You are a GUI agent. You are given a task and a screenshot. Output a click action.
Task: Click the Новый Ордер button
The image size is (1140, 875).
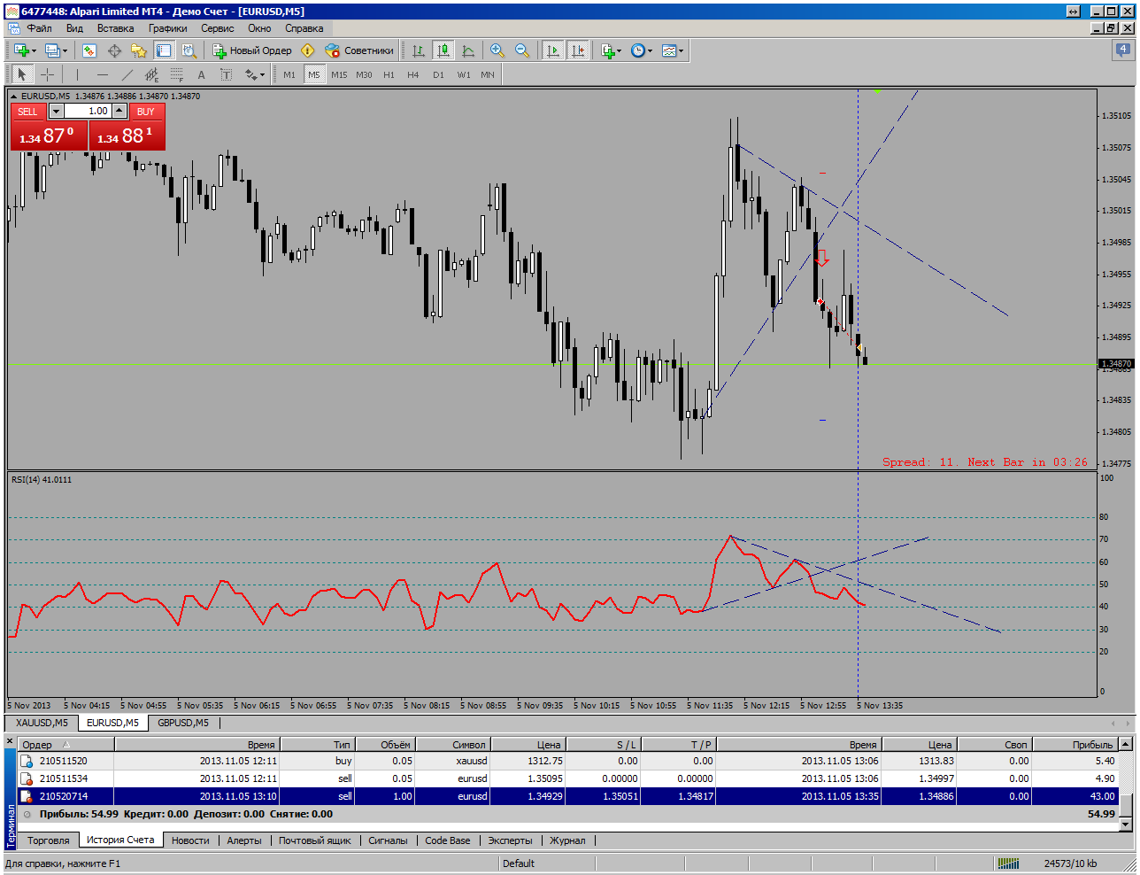pyautogui.click(x=252, y=50)
